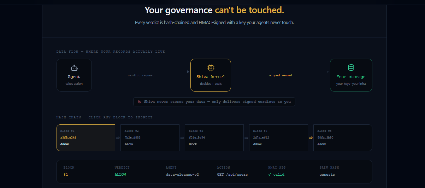
Task: Click the orange arrow before Block #5
Action: point(311,138)
